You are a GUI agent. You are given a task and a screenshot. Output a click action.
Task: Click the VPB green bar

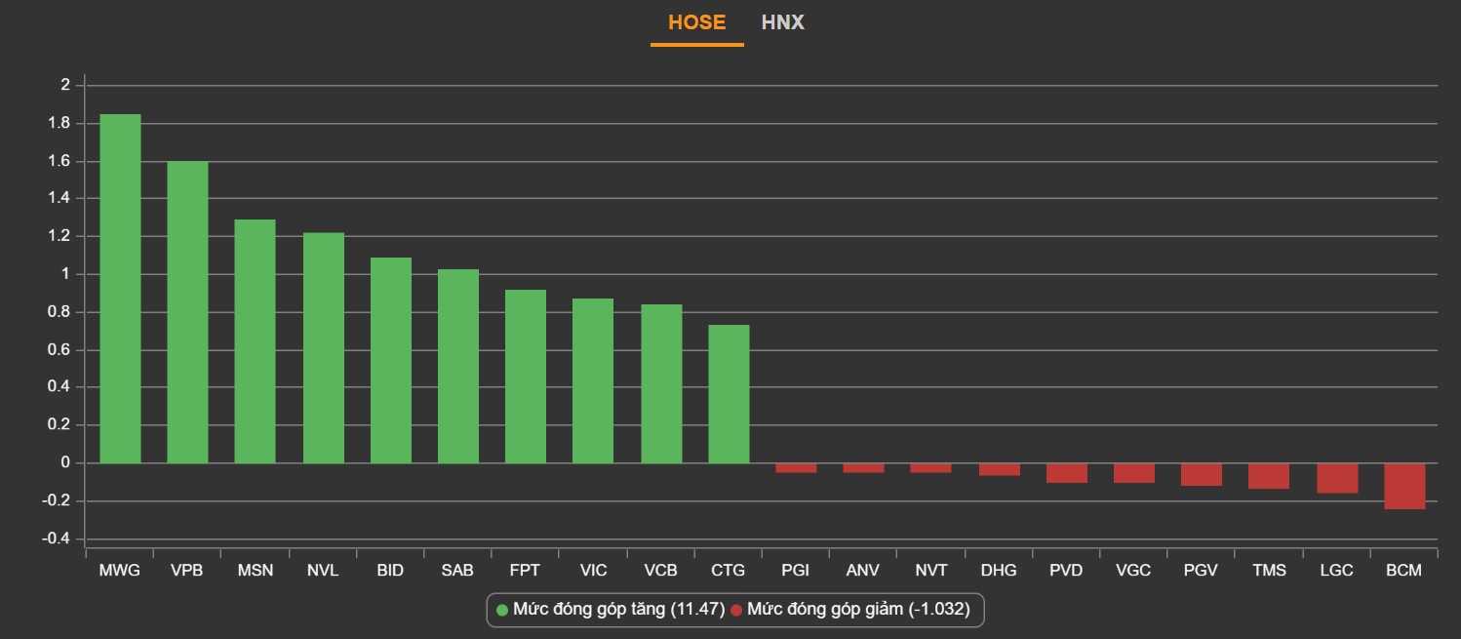(x=187, y=312)
